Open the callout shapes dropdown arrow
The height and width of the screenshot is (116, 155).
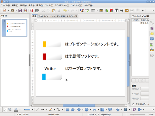point(114,110)
